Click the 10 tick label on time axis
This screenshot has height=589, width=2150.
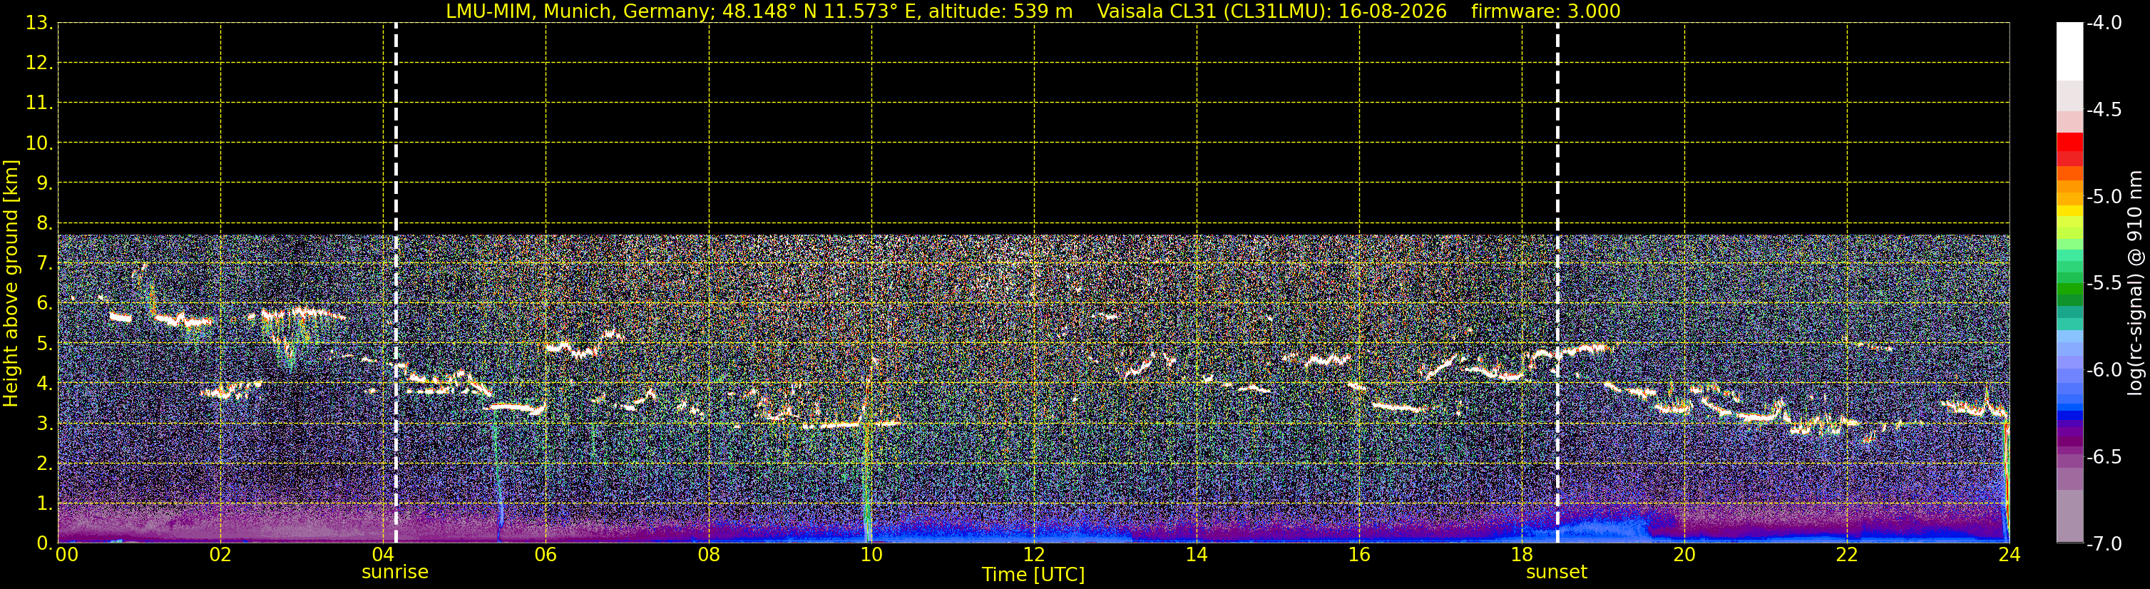tap(871, 555)
